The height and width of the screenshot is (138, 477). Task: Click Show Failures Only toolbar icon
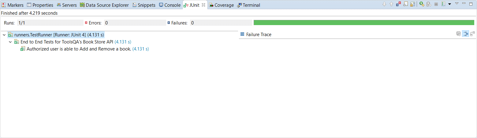tap(398, 4)
